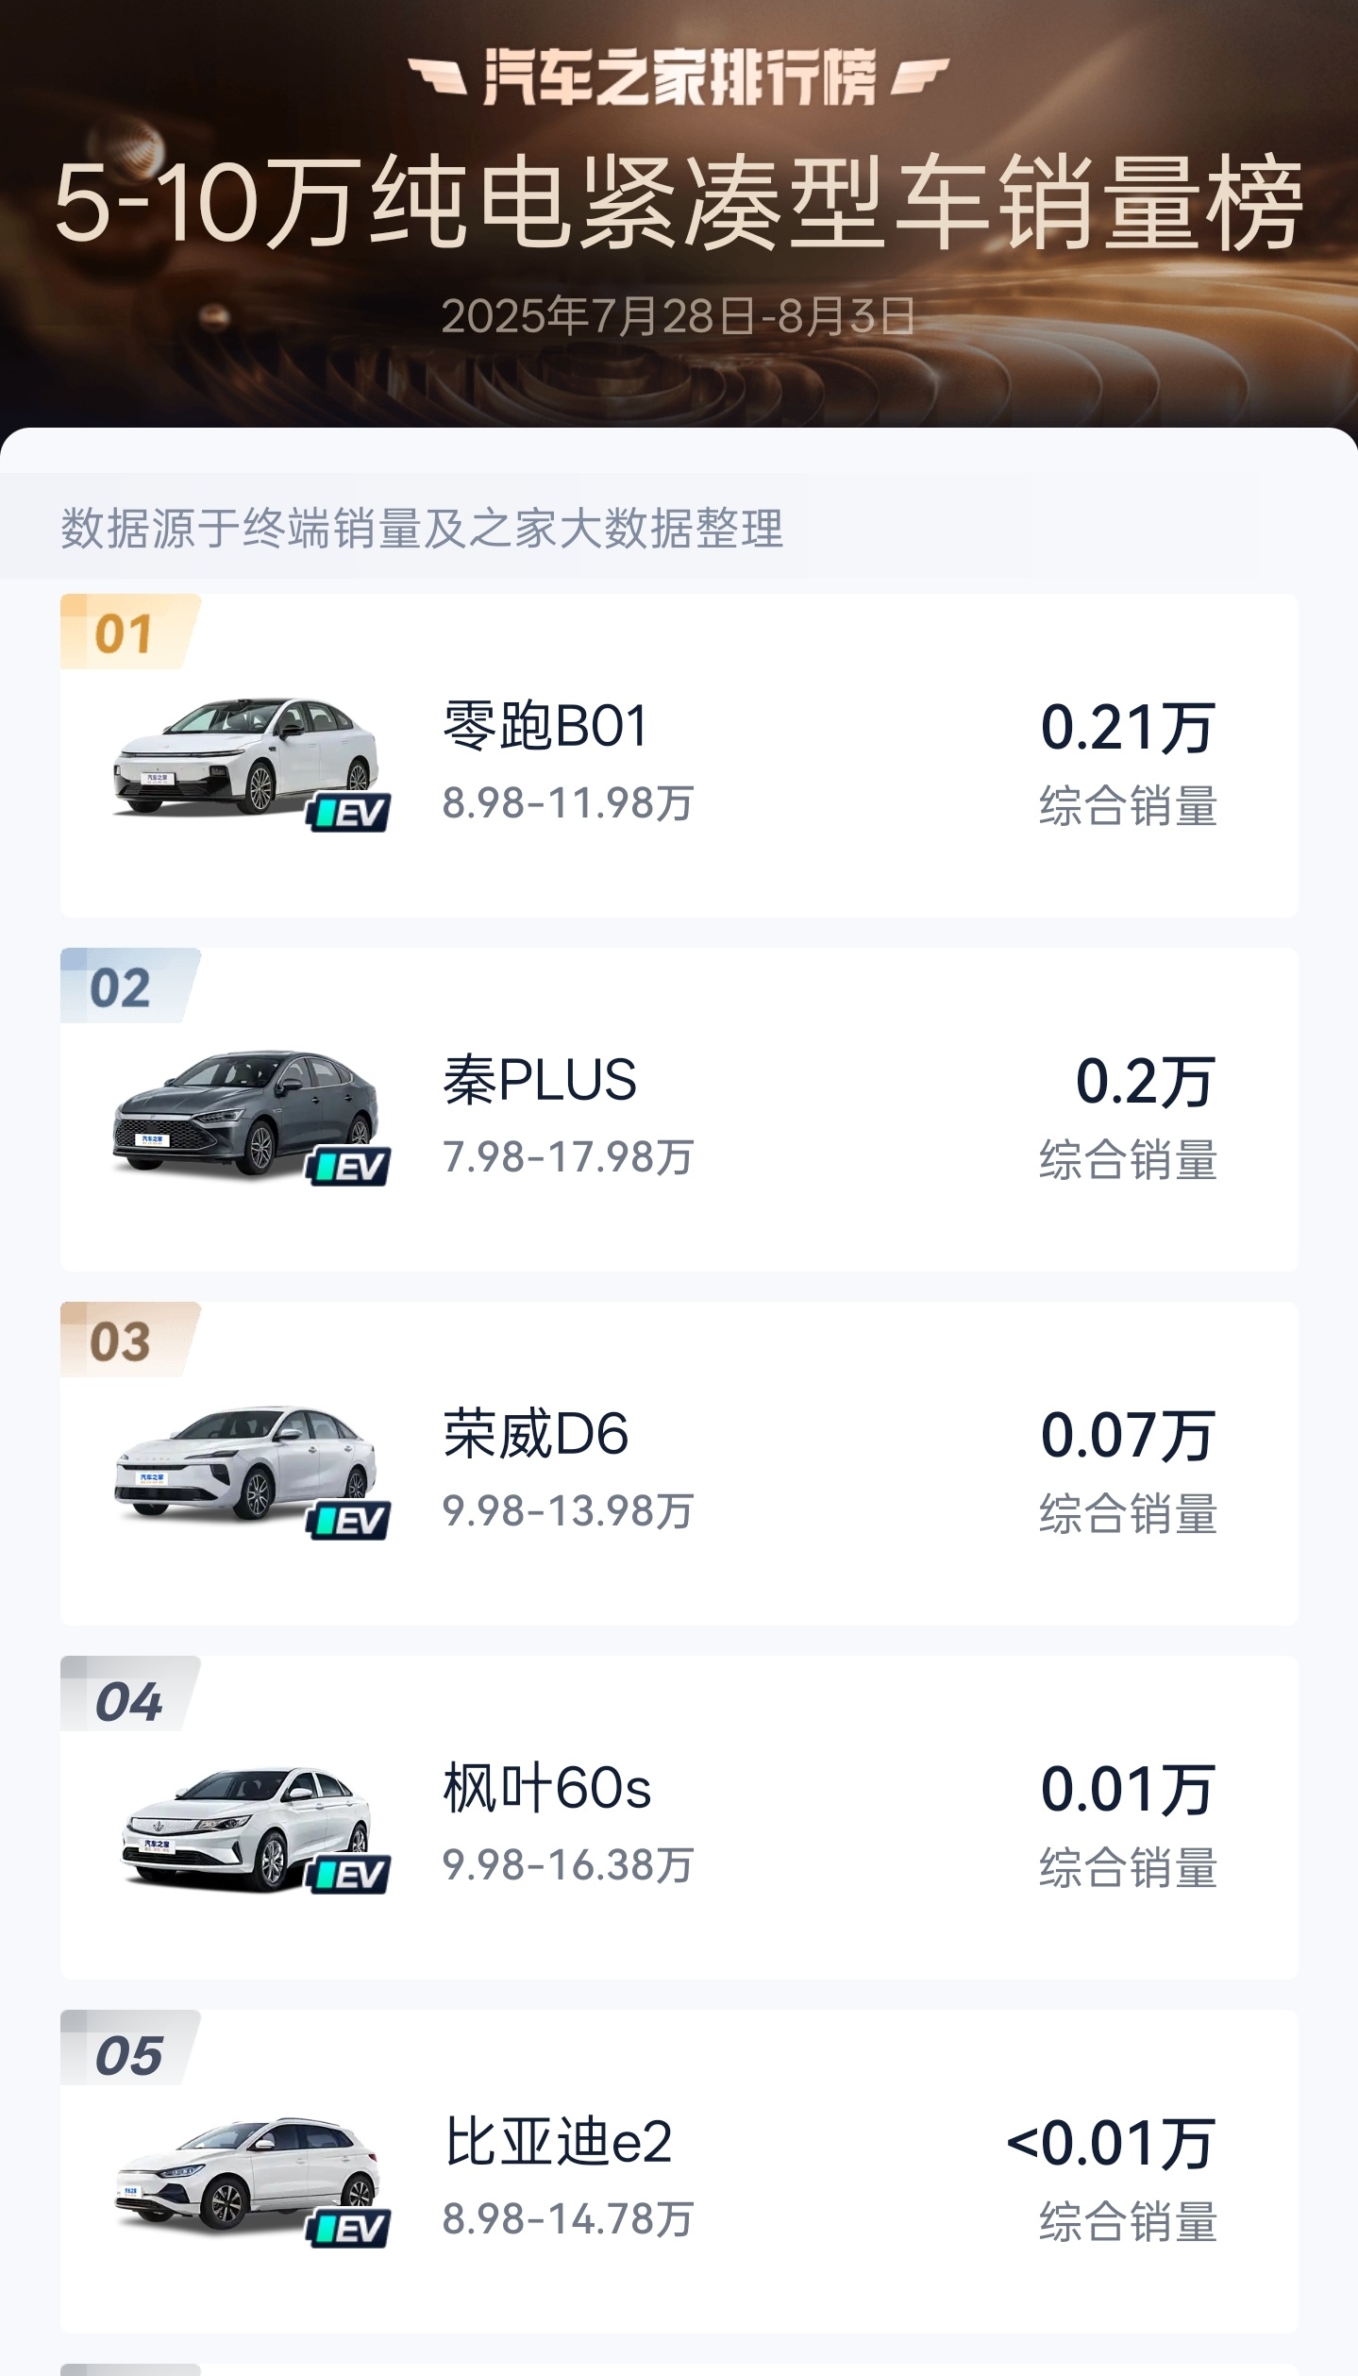Select the 秦PLUS model name
The image size is (1358, 2376).
pyautogui.click(x=540, y=1080)
